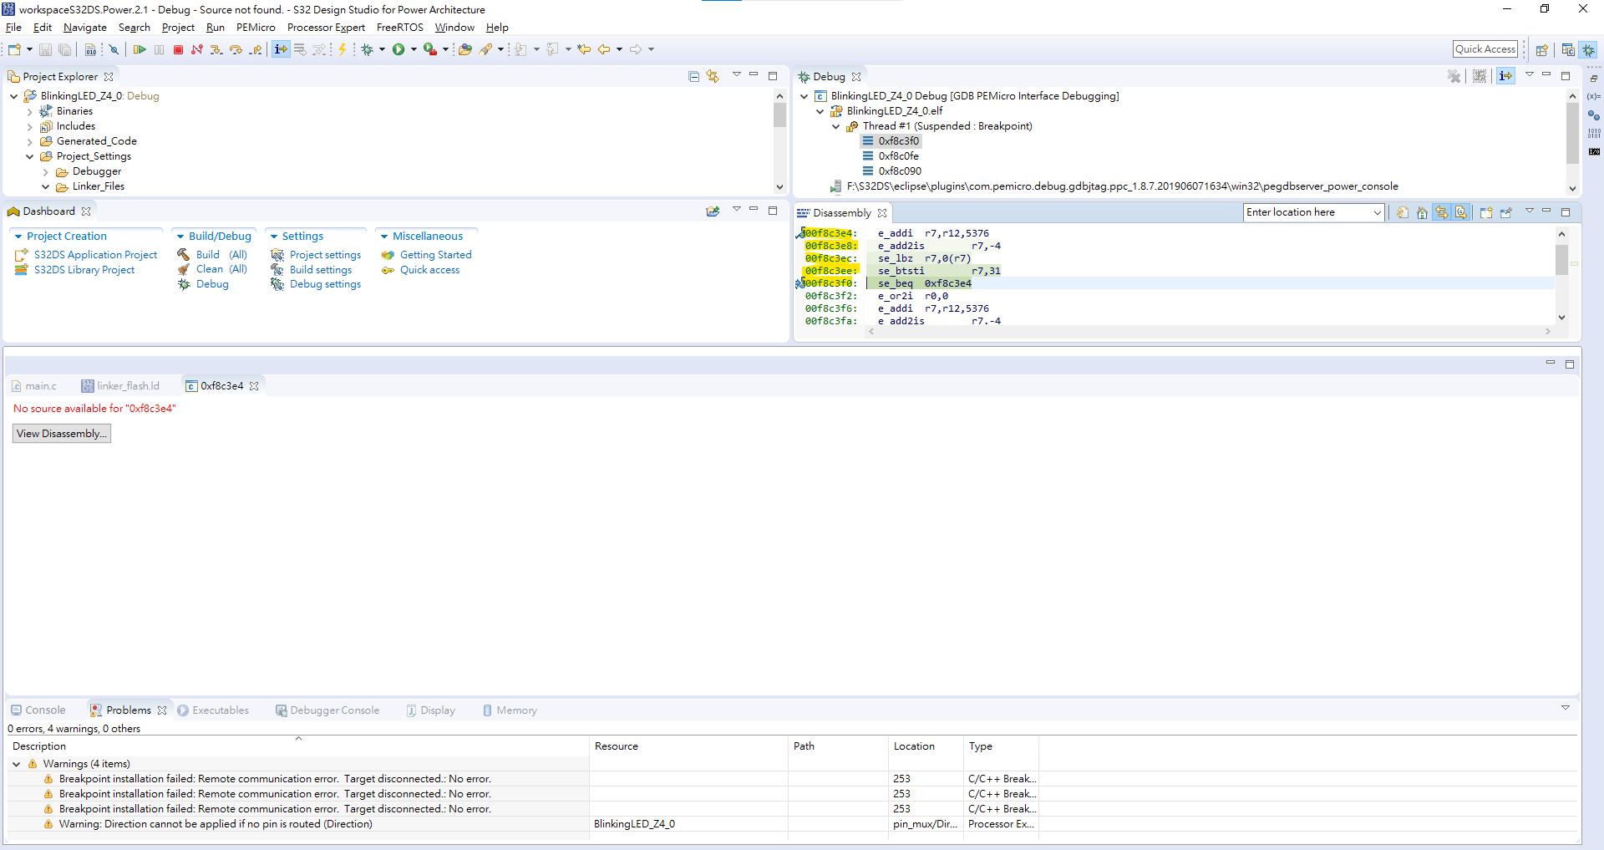Switch to the Memory tab
1604x850 pixels.
click(x=516, y=710)
